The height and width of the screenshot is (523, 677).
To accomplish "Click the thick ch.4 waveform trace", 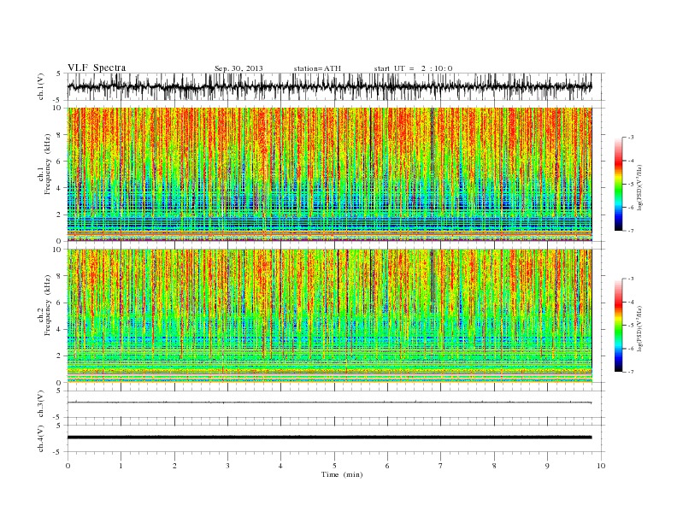I will pyautogui.click(x=329, y=438).
